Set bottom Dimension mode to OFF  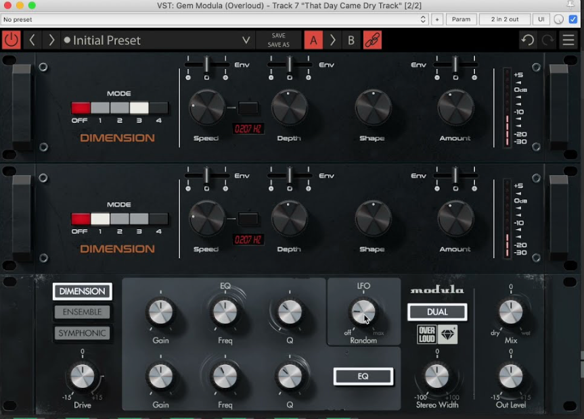(x=81, y=219)
